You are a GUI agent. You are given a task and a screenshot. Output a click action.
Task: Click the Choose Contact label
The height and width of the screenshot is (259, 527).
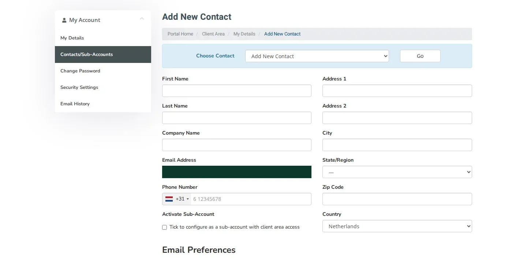click(215, 56)
